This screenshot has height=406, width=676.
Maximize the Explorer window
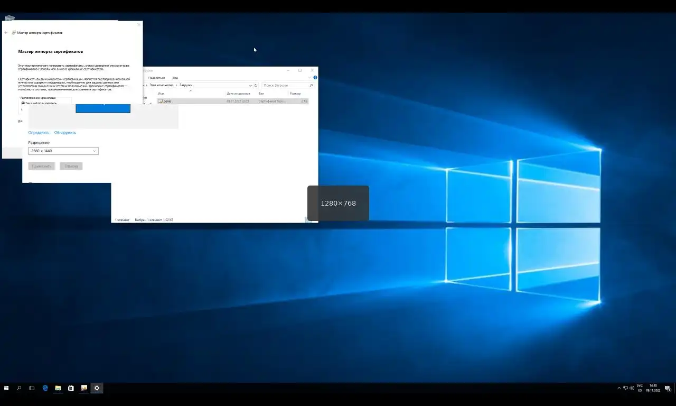click(x=300, y=70)
